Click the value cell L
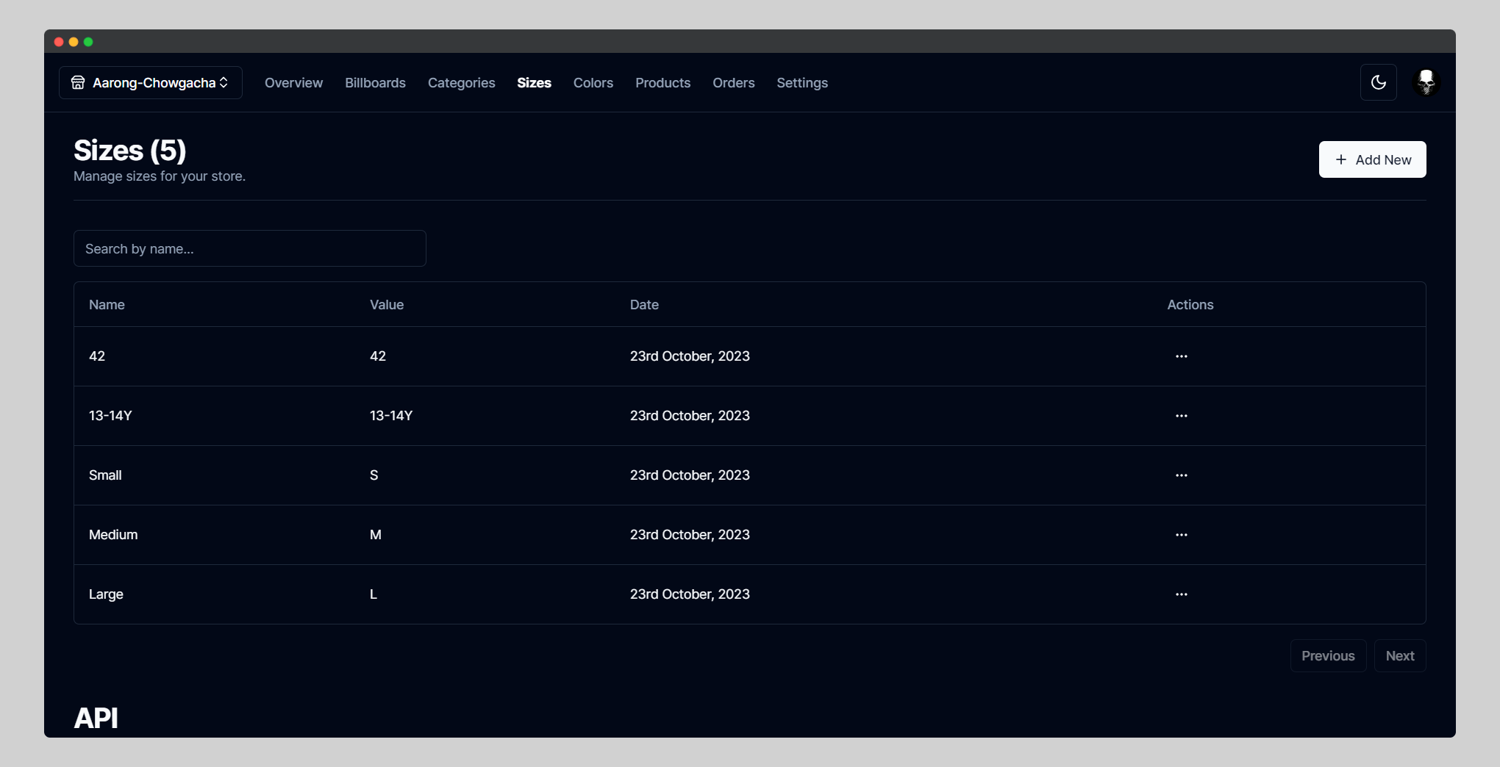Viewport: 1500px width, 767px height. pyautogui.click(x=373, y=594)
